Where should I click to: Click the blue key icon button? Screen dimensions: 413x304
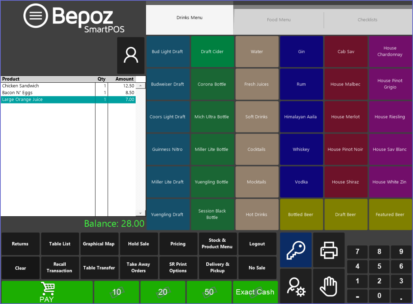pyautogui.click(x=296, y=250)
